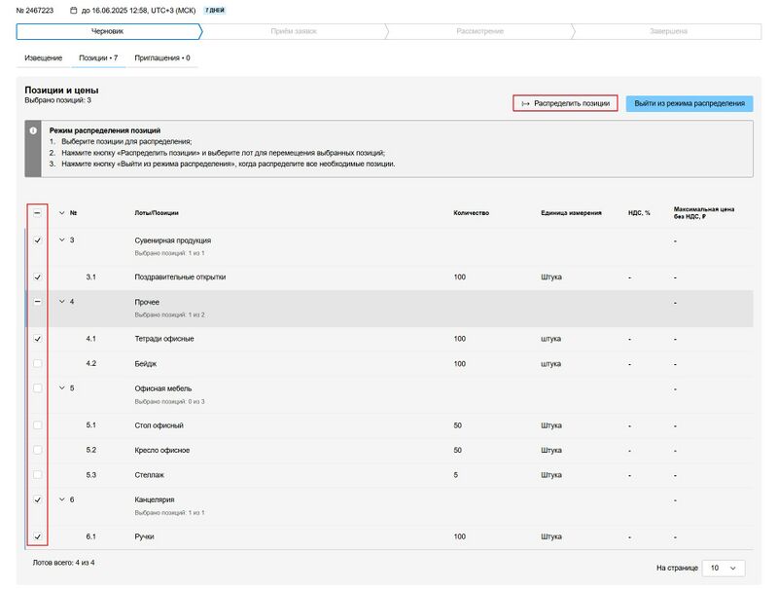Click the Приём заявок stage step
Image resolution: width=778 pixels, height=589 pixels.
point(293,31)
